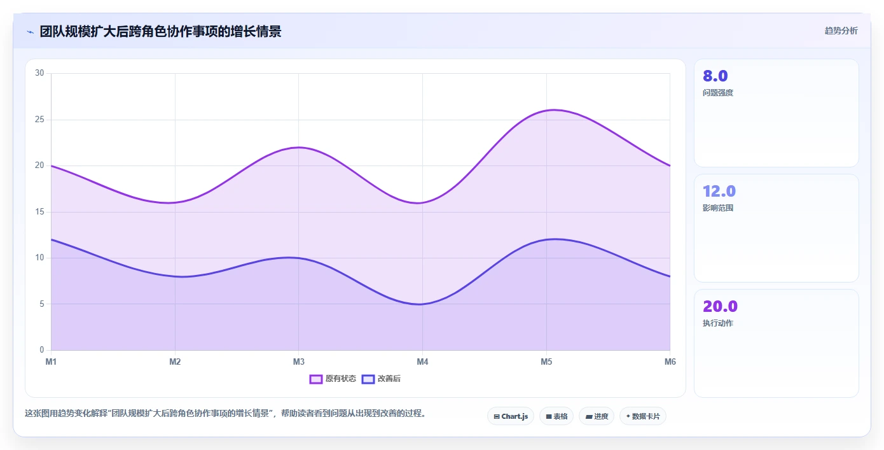The height and width of the screenshot is (450, 884).
Task: Click the M6 x-axis label
Action: coord(670,362)
